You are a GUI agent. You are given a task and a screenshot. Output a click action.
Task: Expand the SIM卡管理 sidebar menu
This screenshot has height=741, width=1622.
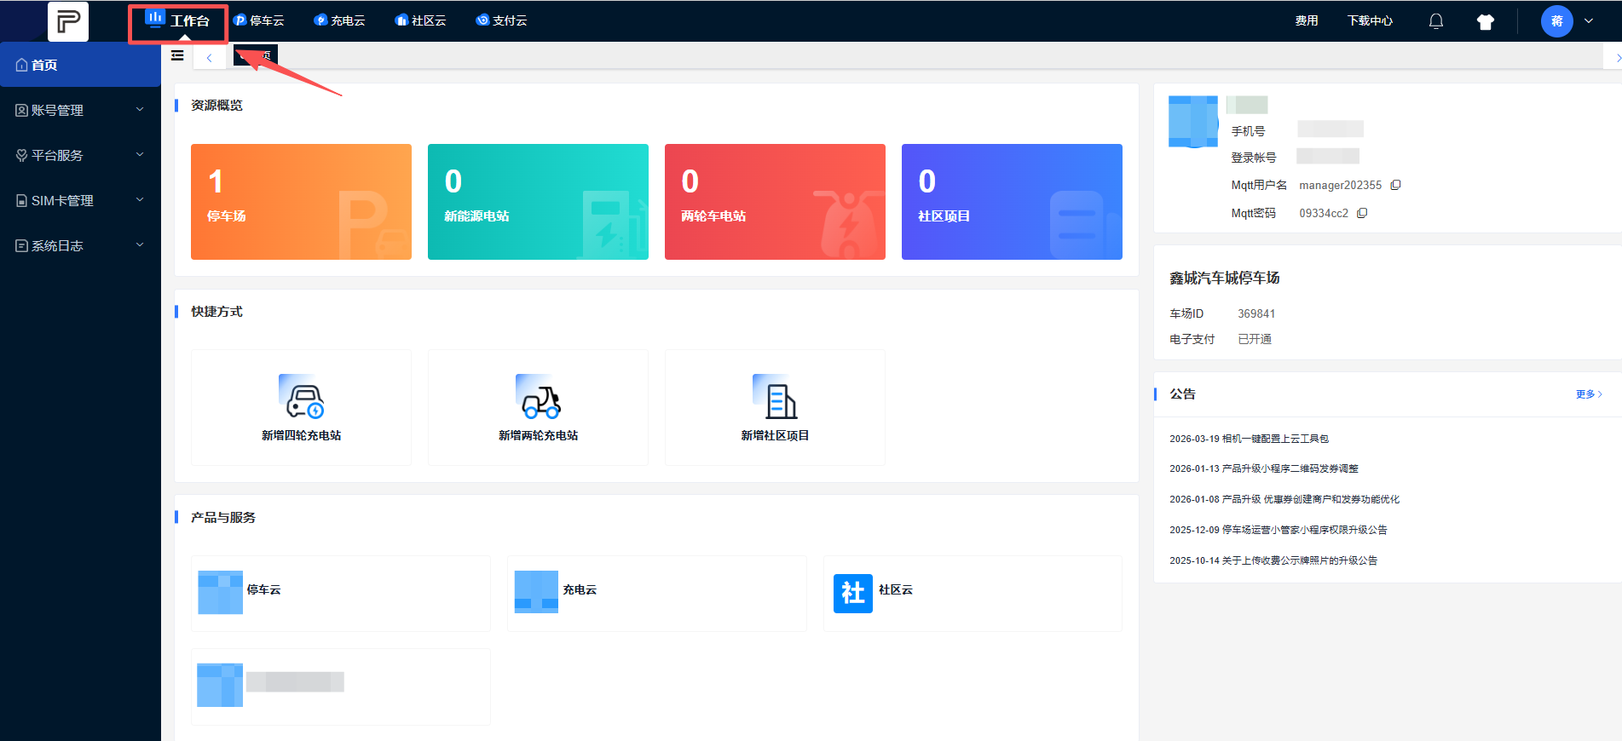click(80, 200)
